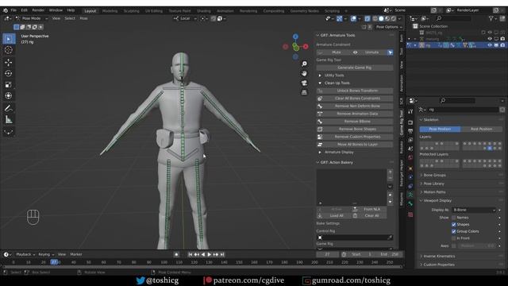Expand the Motion Paths panel
508x286 pixels.
coord(434,192)
